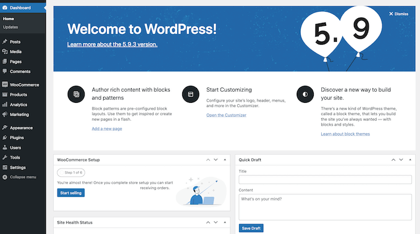Click the Users person icon
The image size is (420, 234).
4,147
